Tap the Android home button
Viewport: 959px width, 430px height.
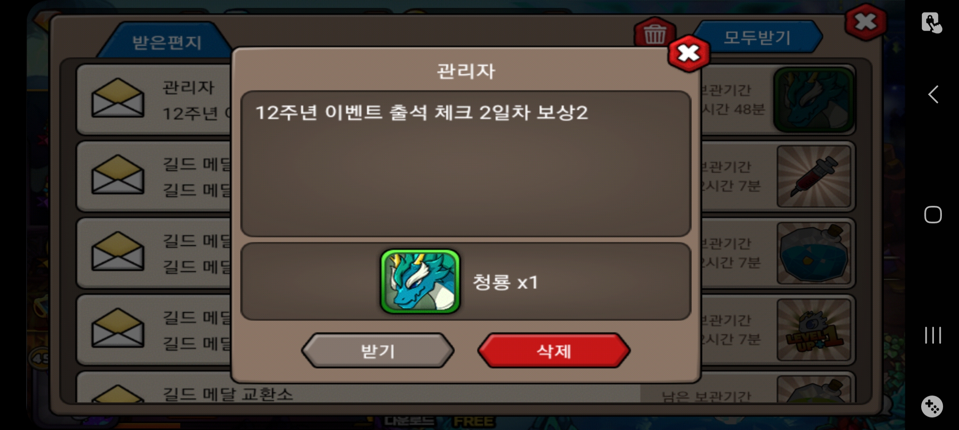point(933,215)
